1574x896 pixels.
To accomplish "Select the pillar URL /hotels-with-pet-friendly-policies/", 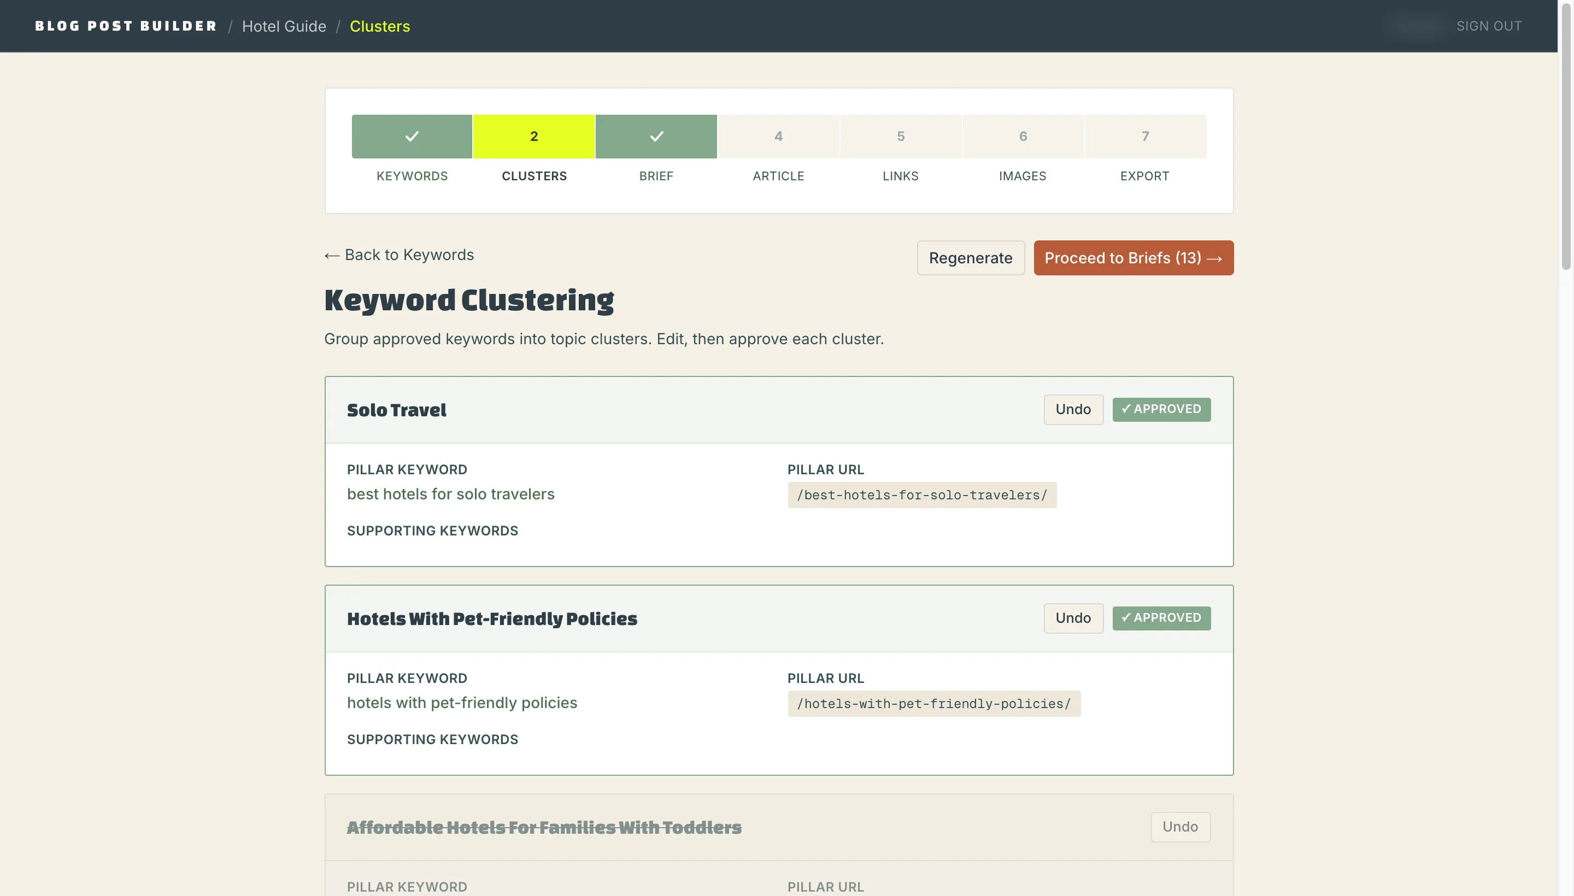I will click(933, 703).
